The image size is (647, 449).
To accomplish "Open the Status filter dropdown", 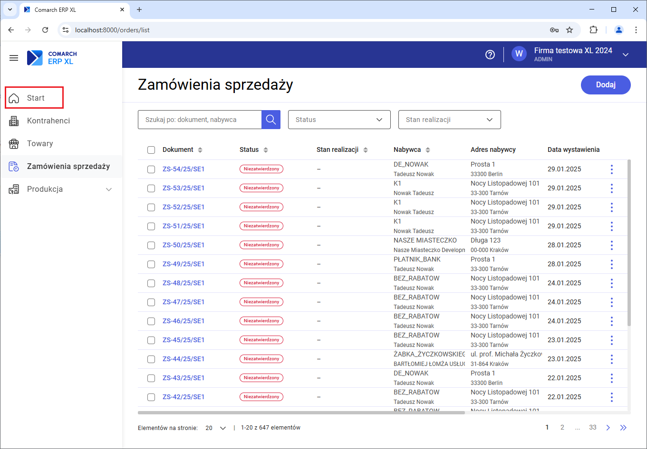I will (339, 120).
